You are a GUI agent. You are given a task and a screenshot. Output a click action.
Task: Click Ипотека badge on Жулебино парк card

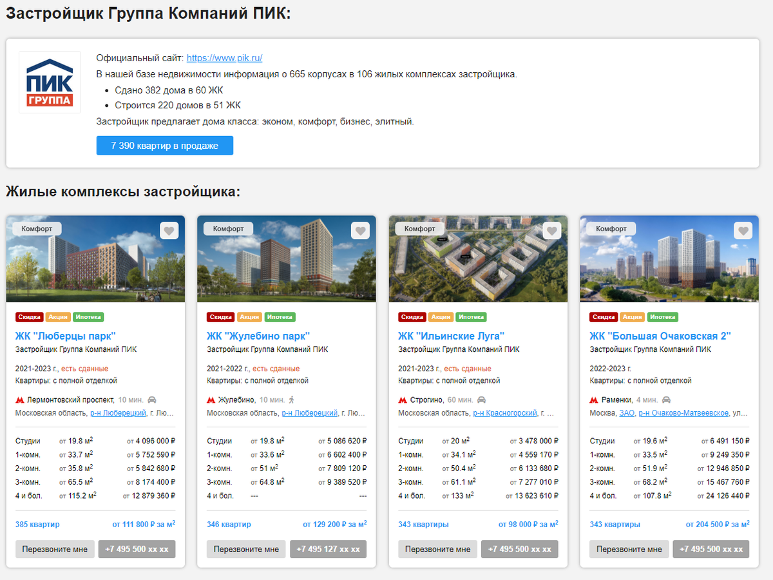280,317
